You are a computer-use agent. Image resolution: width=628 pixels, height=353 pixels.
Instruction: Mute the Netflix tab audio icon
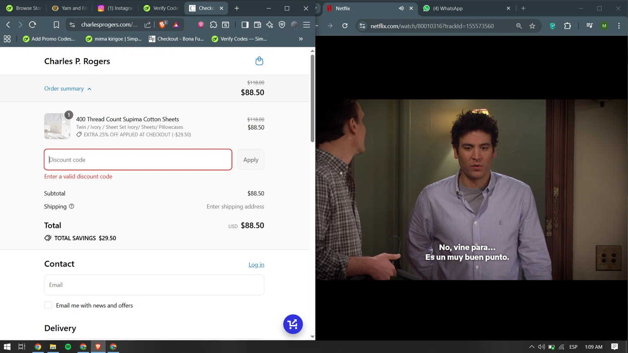(x=401, y=8)
